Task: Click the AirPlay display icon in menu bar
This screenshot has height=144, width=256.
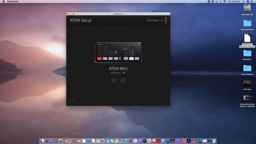Action: [217, 2]
